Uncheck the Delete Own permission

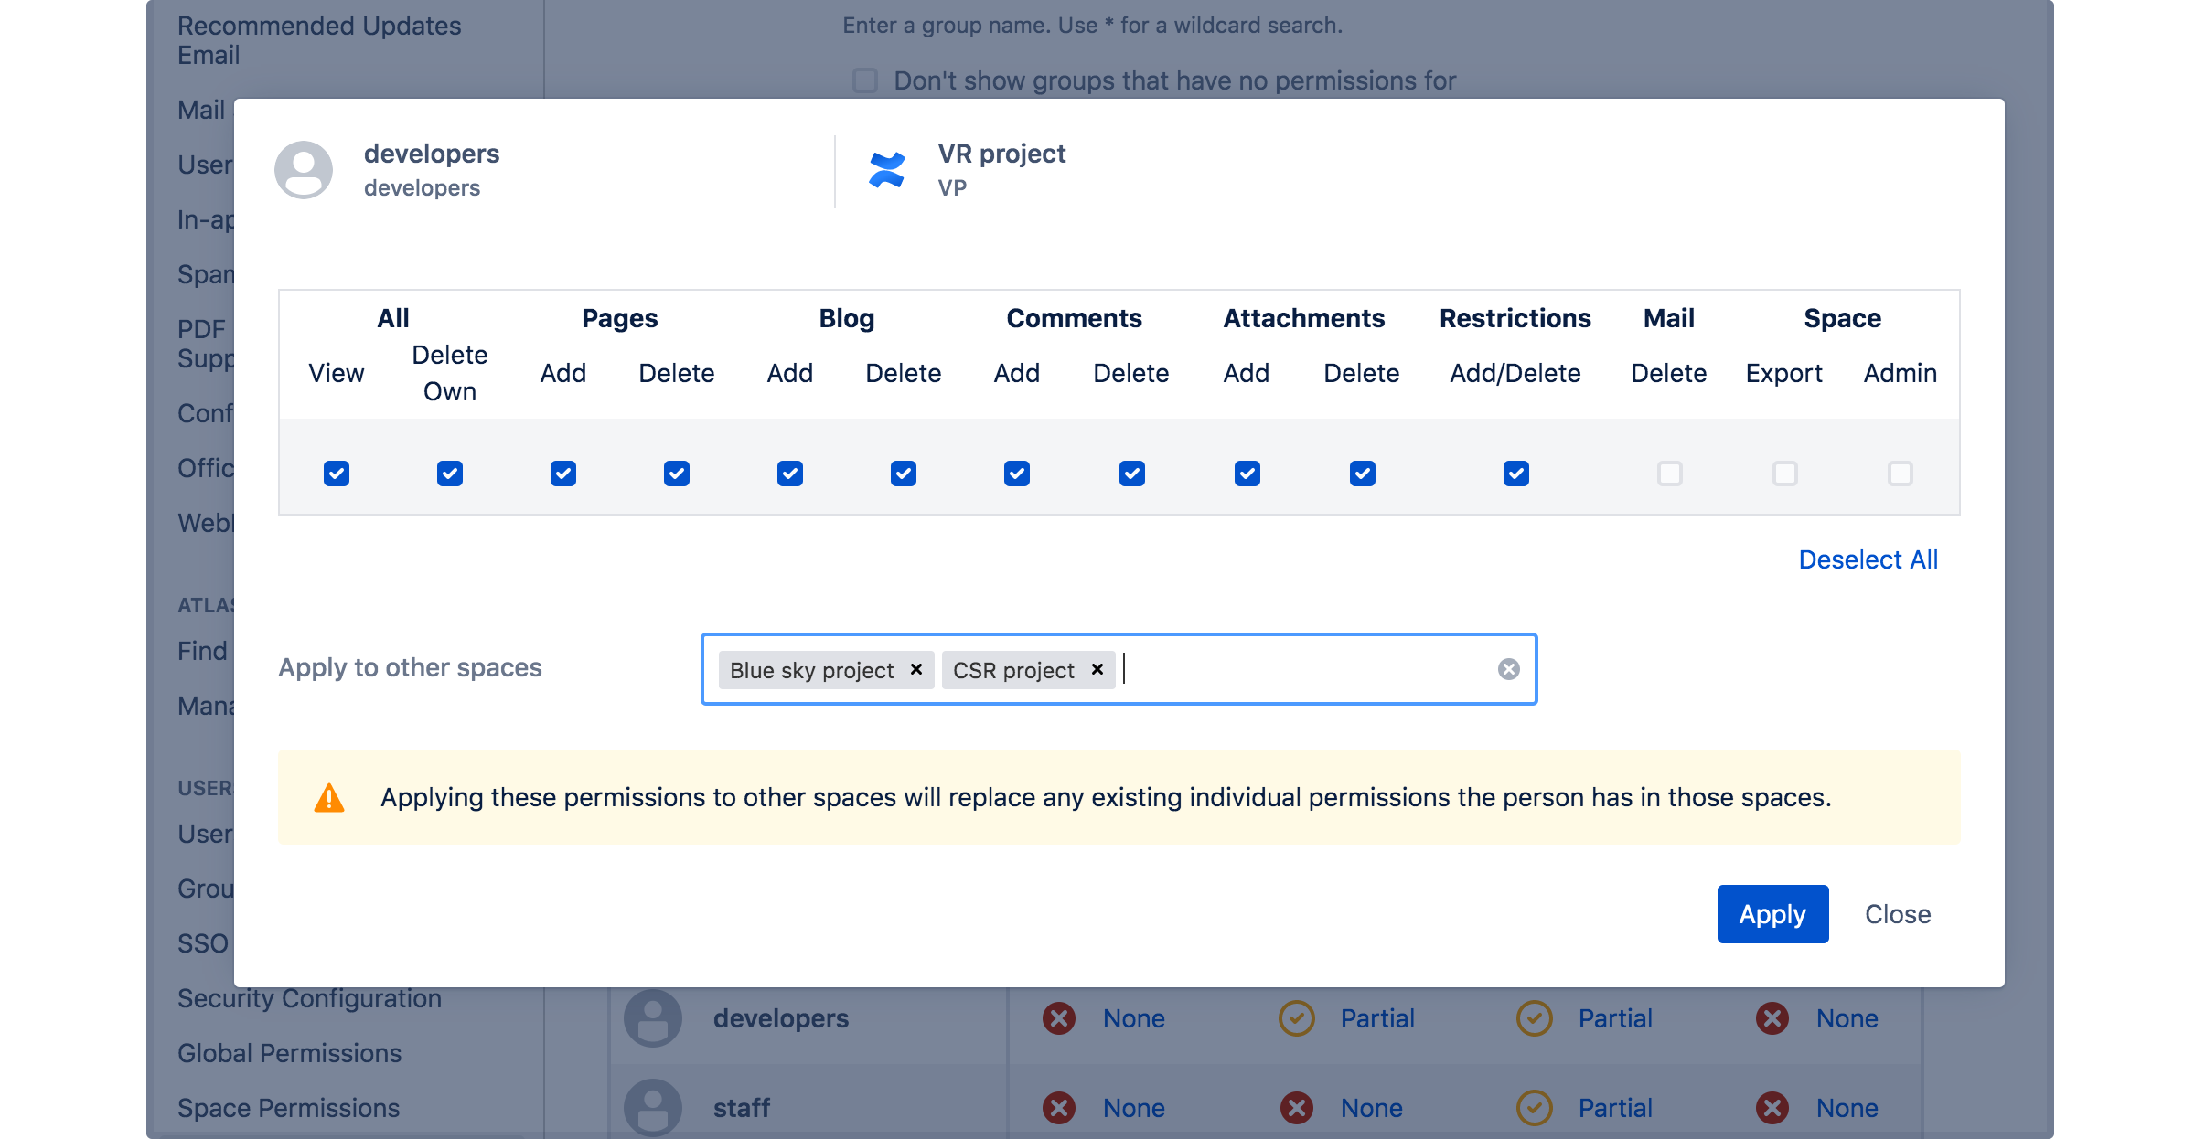pos(450,474)
